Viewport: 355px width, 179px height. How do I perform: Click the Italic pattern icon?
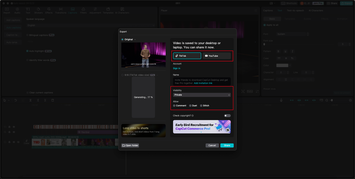tap(292, 51)
